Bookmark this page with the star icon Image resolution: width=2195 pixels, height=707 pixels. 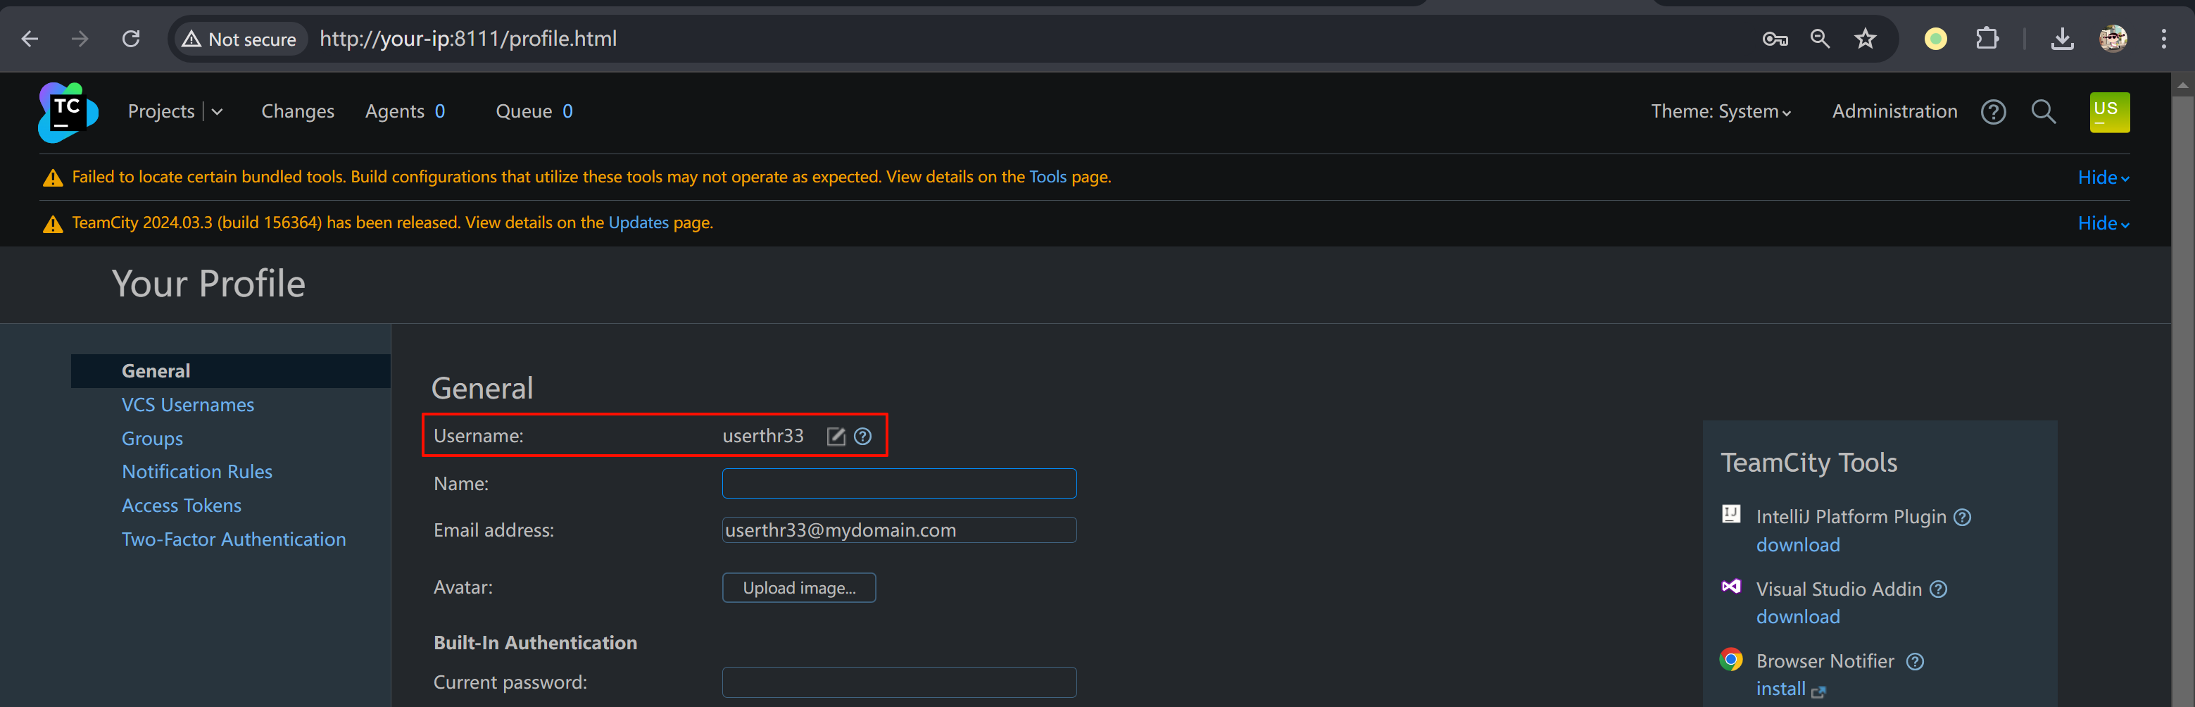pos(1866,38)
